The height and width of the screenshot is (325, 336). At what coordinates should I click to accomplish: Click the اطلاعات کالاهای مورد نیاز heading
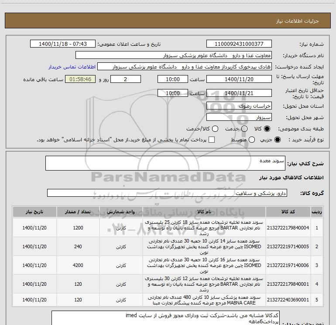291,178
